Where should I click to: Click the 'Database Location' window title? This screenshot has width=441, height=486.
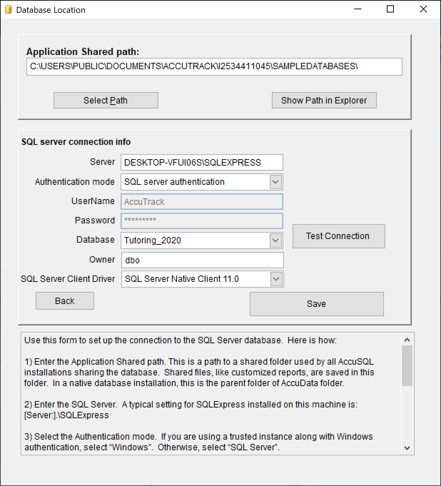click(x=51, y=10)
